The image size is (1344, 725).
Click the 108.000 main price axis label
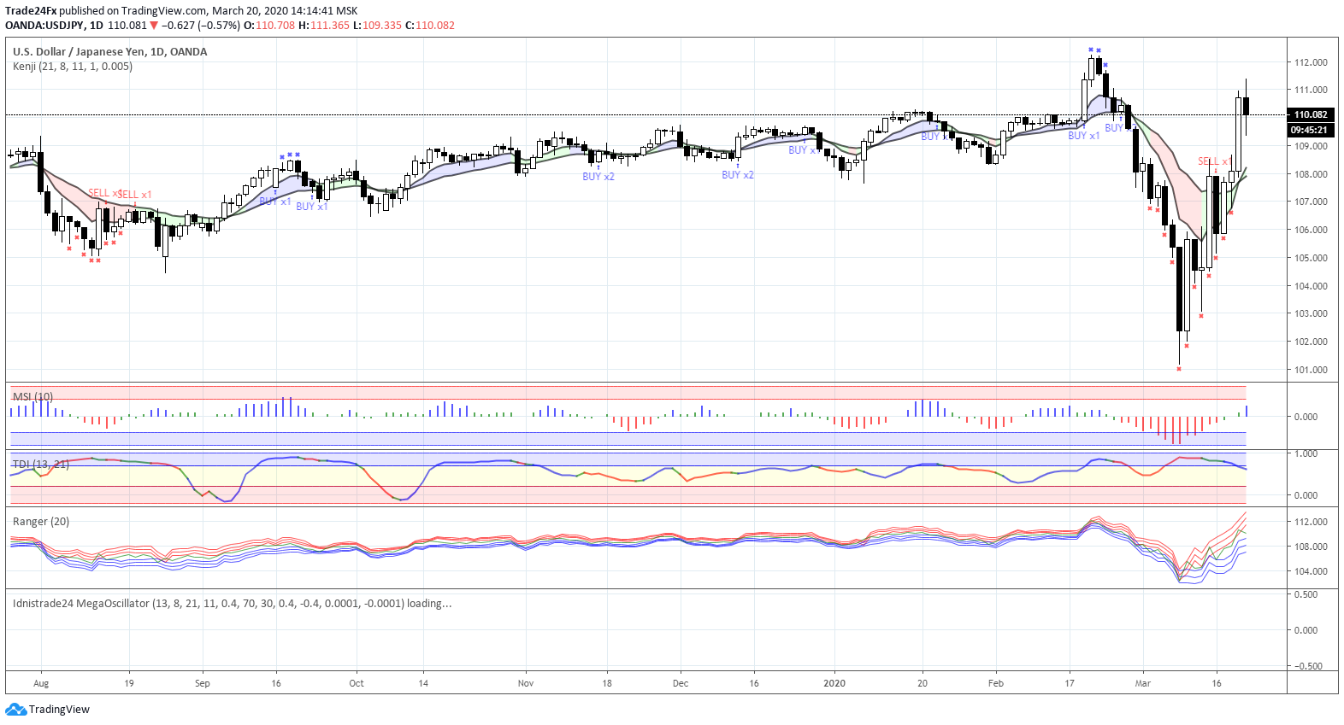coord(1311,174)
